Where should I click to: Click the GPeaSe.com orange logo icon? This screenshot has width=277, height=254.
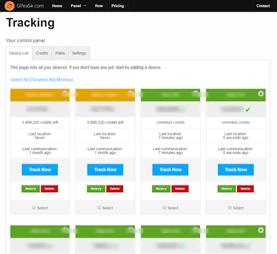pos(9,6)
